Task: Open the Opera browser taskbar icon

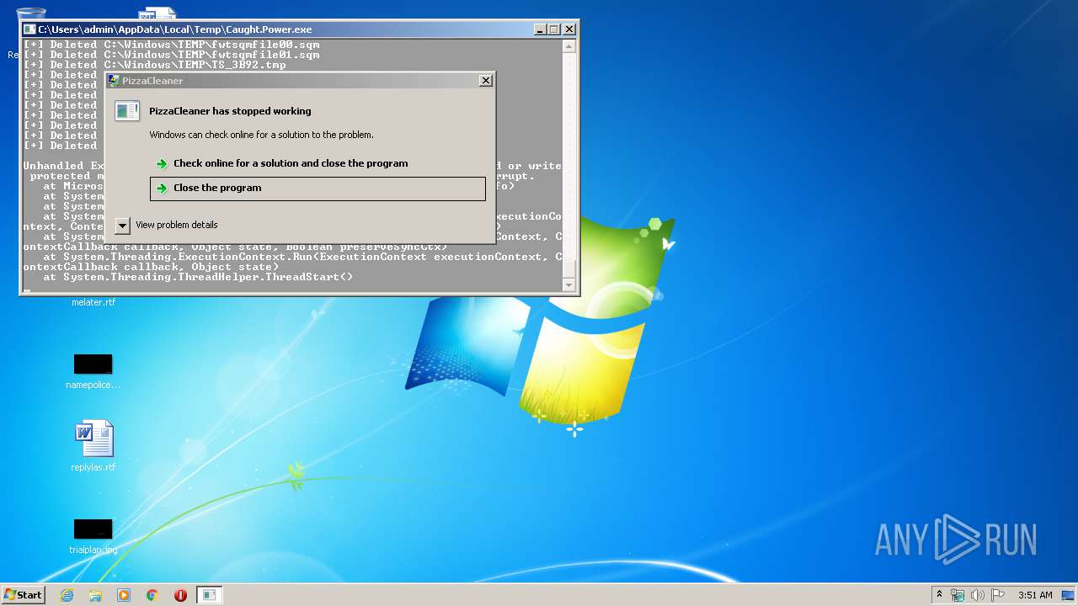Action: (180, 595)
